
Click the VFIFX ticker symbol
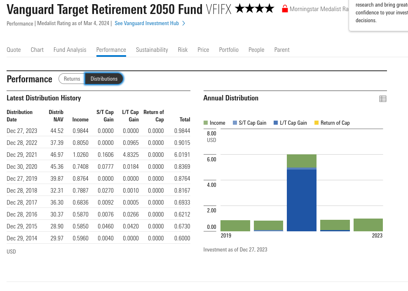(218, 9)
